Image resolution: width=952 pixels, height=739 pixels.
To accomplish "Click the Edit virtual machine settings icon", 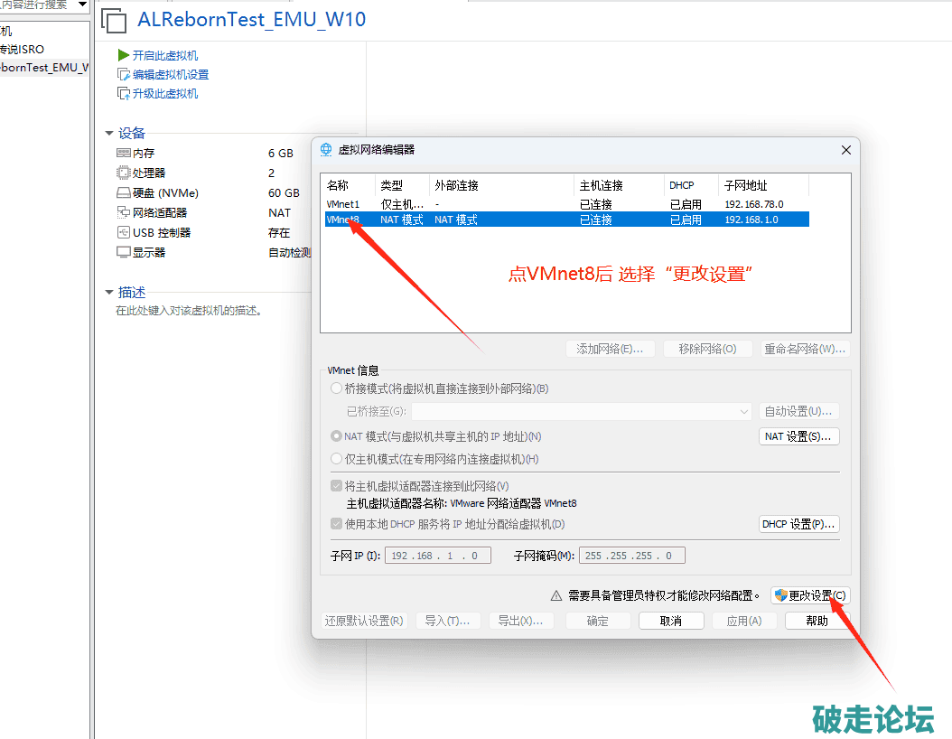I will pyautogui.click(x=124, y=75).
